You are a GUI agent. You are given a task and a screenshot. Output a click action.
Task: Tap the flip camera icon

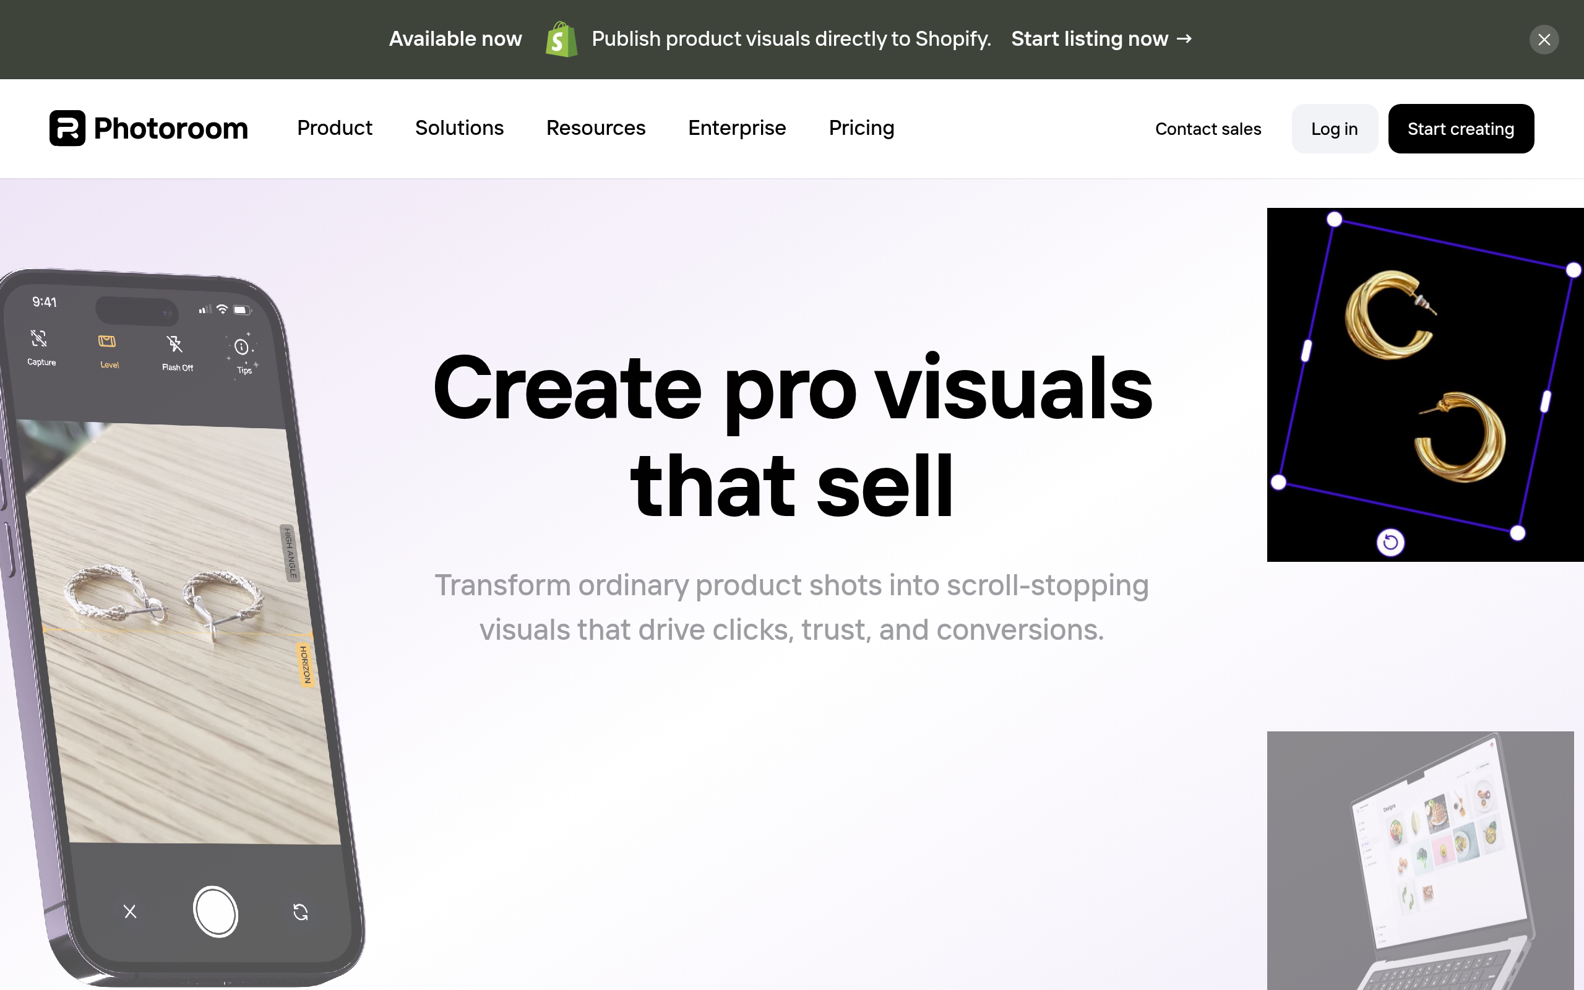(x=301, y=912)
